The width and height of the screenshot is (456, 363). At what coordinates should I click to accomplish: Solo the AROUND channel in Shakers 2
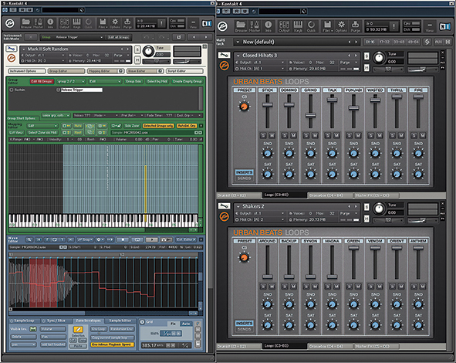263,287
